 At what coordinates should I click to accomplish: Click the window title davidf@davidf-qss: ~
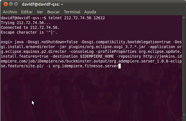(42, 5)
